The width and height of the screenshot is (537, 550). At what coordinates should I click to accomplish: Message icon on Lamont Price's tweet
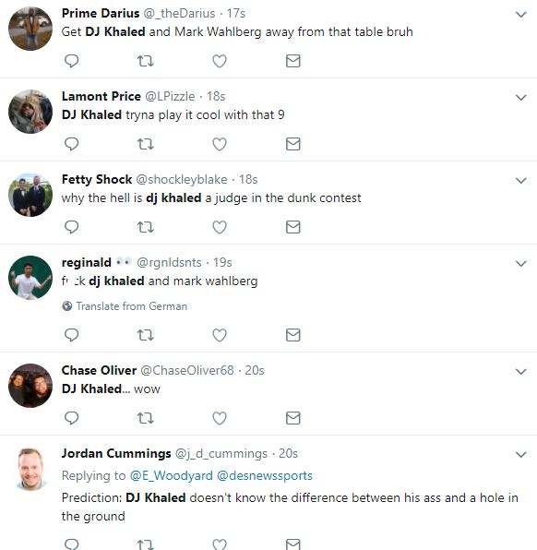[292, 144]
